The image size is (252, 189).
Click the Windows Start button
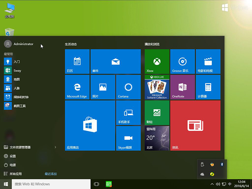coord(6,184)
